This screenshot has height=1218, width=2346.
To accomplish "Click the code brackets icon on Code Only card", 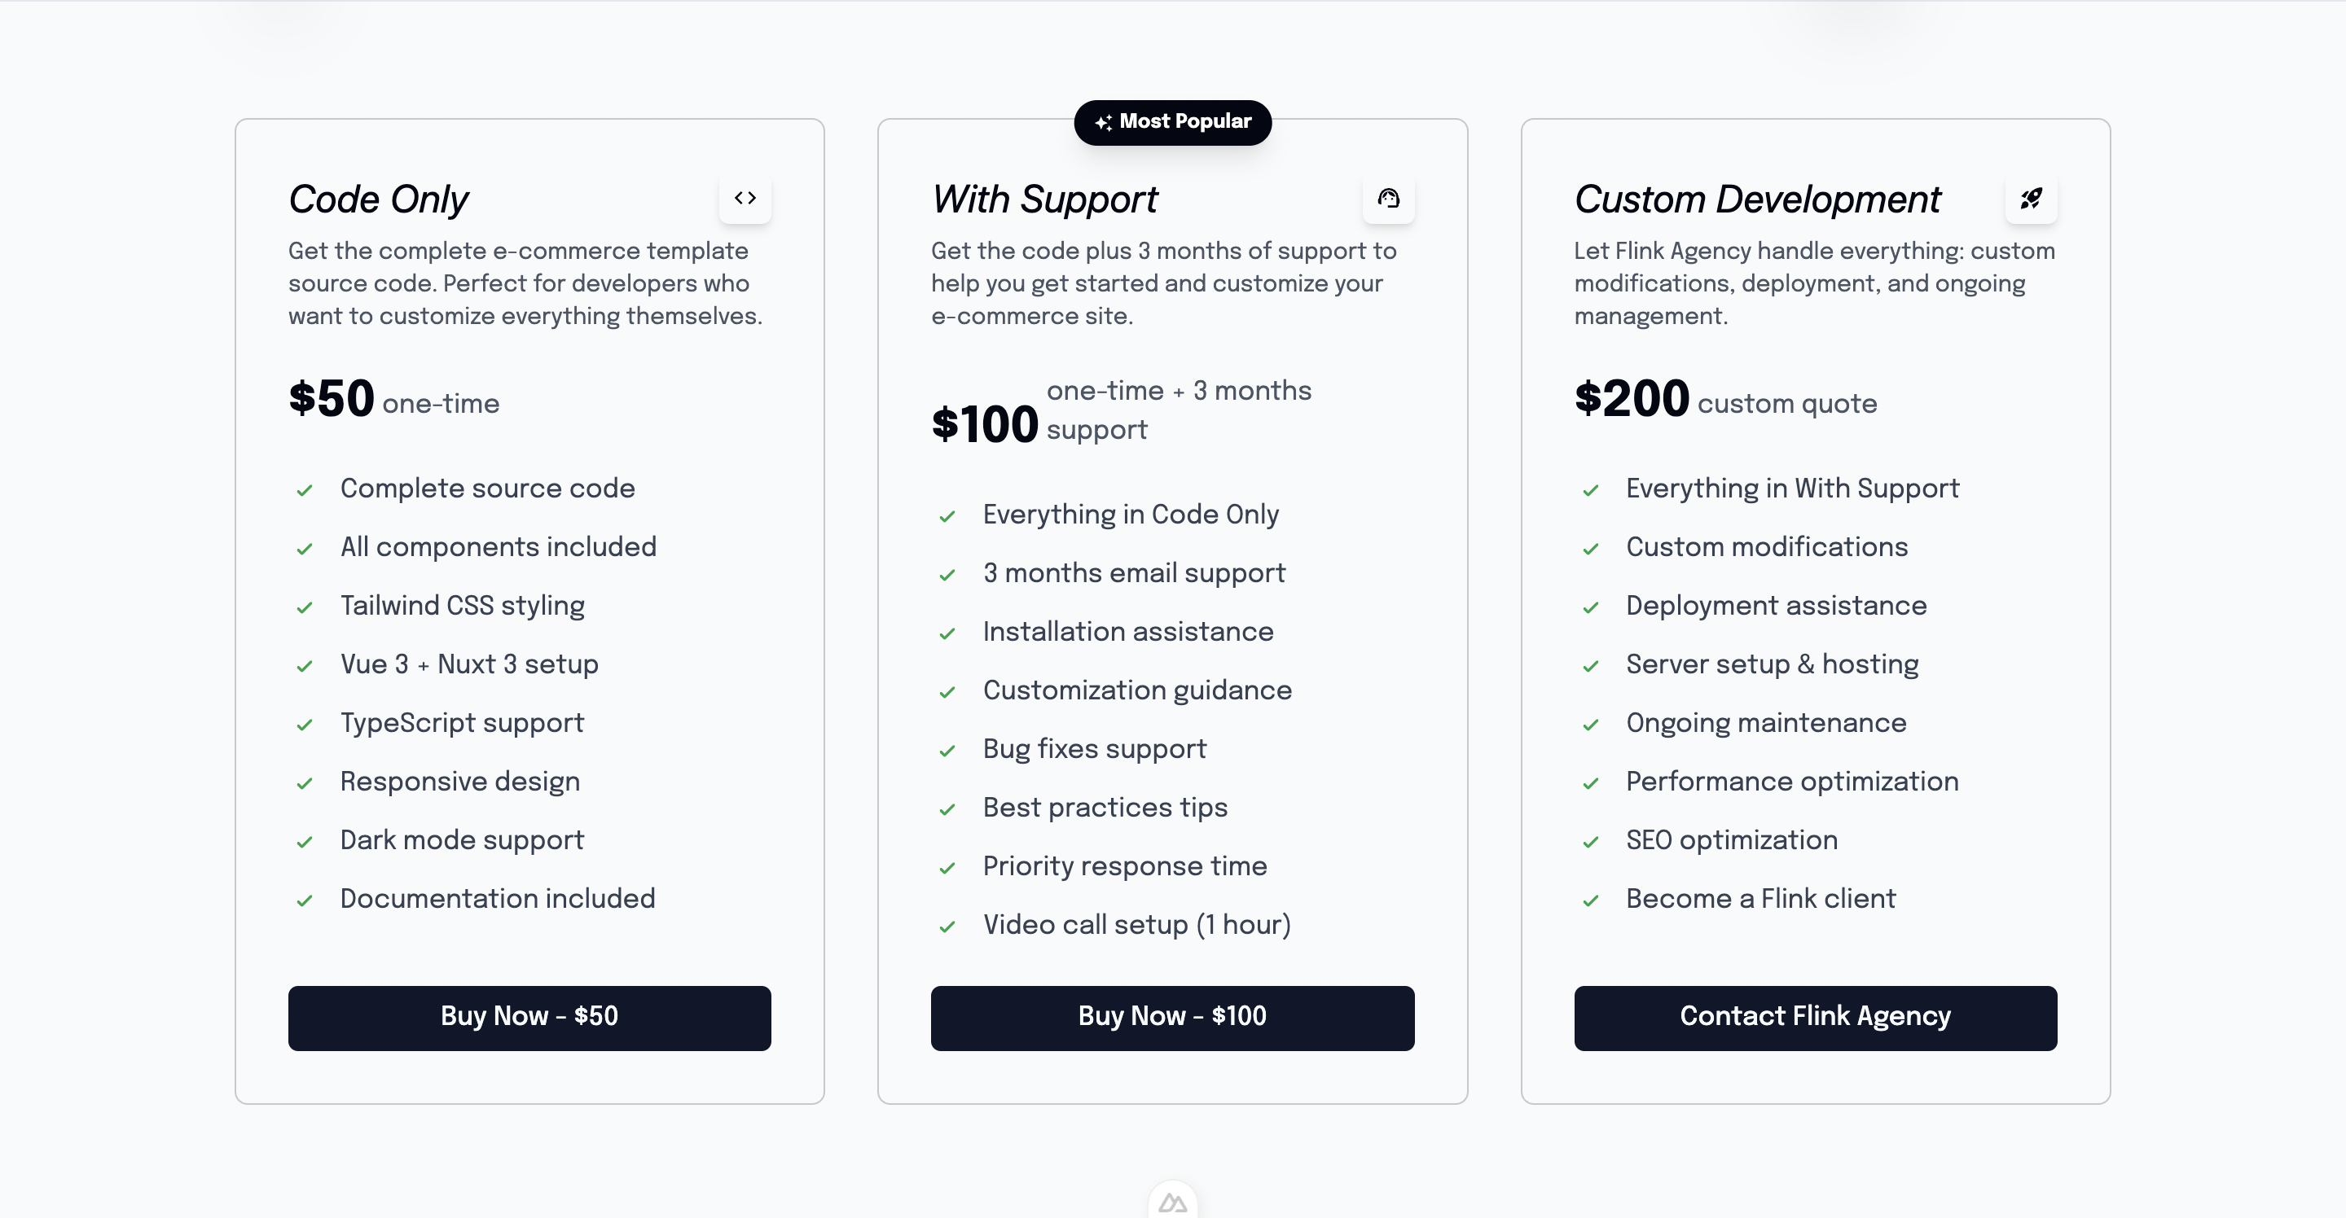I will click(746, 198).
